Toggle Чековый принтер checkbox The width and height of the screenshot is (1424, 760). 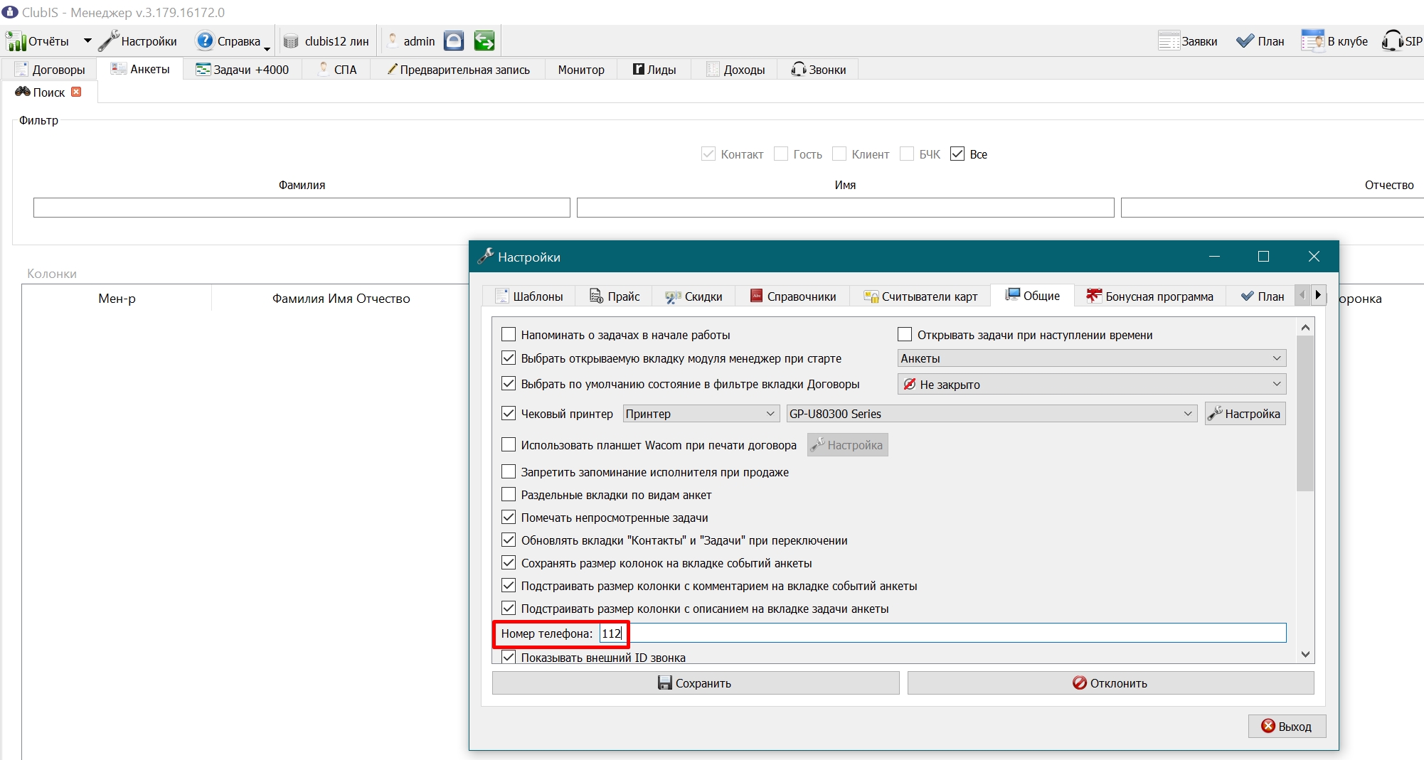tap(509, 413)
